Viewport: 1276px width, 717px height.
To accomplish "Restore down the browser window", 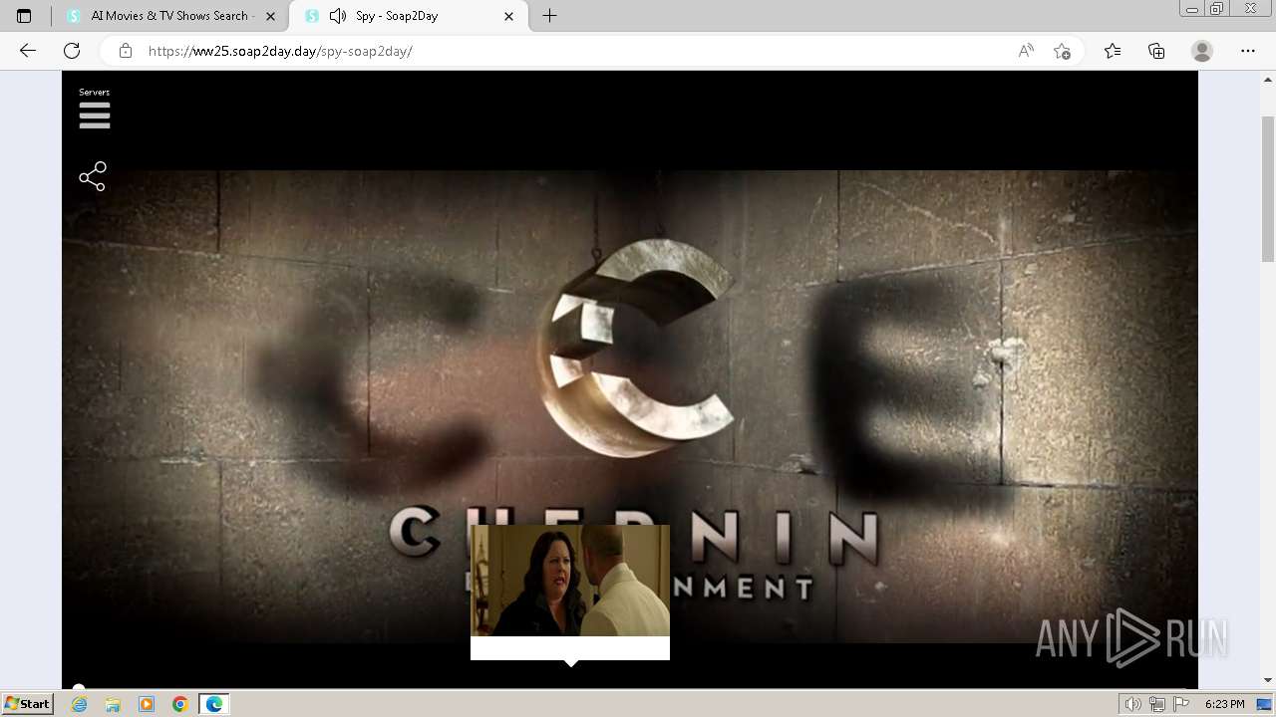I will pos(1217,9).
